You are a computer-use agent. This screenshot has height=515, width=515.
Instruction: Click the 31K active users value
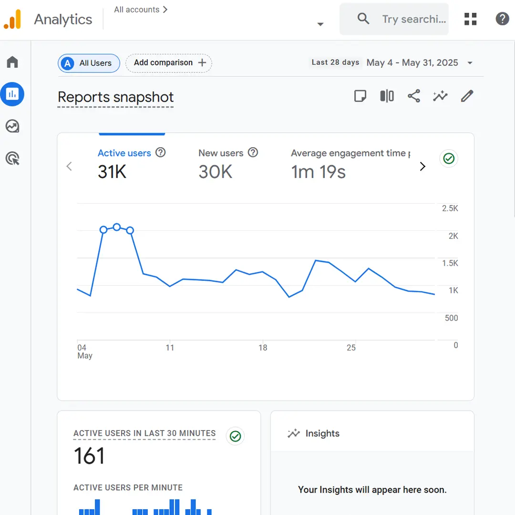click(x=112, y=172)
